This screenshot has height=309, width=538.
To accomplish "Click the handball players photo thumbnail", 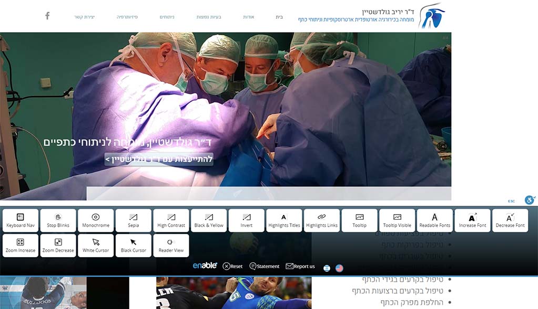I will (x=234, y=293).
